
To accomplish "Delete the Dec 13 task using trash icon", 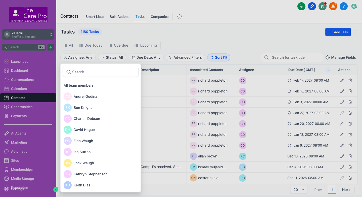I will 350,156.
